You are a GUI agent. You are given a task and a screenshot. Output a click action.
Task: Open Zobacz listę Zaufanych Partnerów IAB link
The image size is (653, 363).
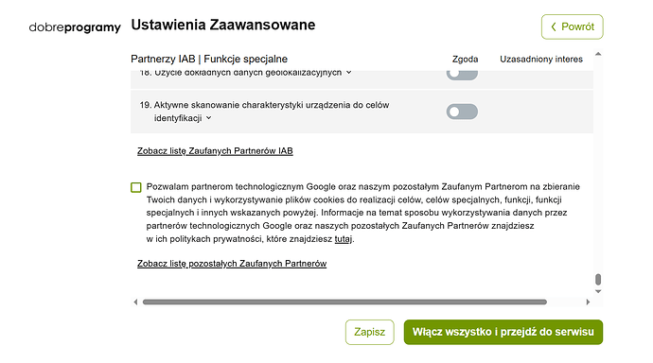(215, 151)
